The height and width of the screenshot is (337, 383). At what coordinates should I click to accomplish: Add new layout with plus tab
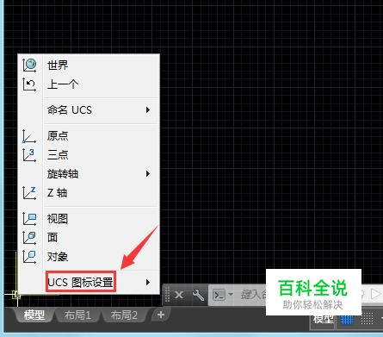[x=161, y=315]
